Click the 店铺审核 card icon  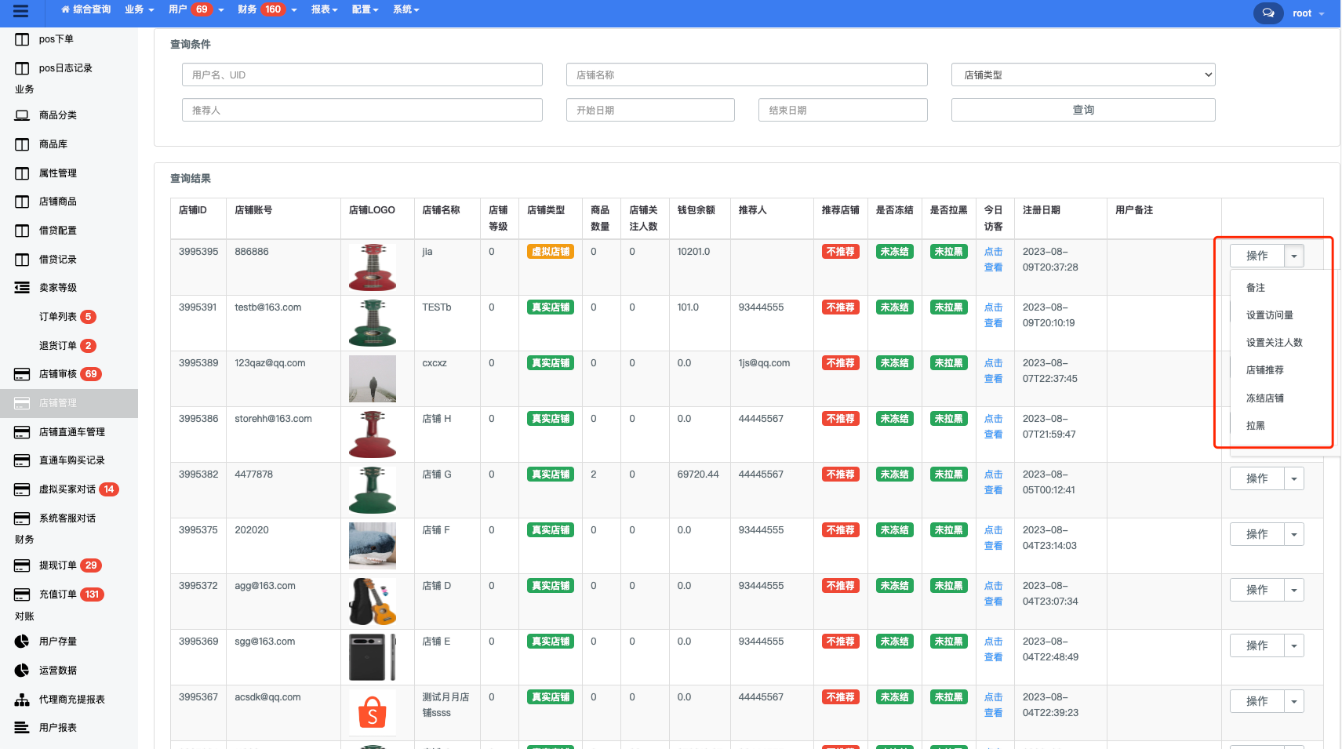point(22,374)
